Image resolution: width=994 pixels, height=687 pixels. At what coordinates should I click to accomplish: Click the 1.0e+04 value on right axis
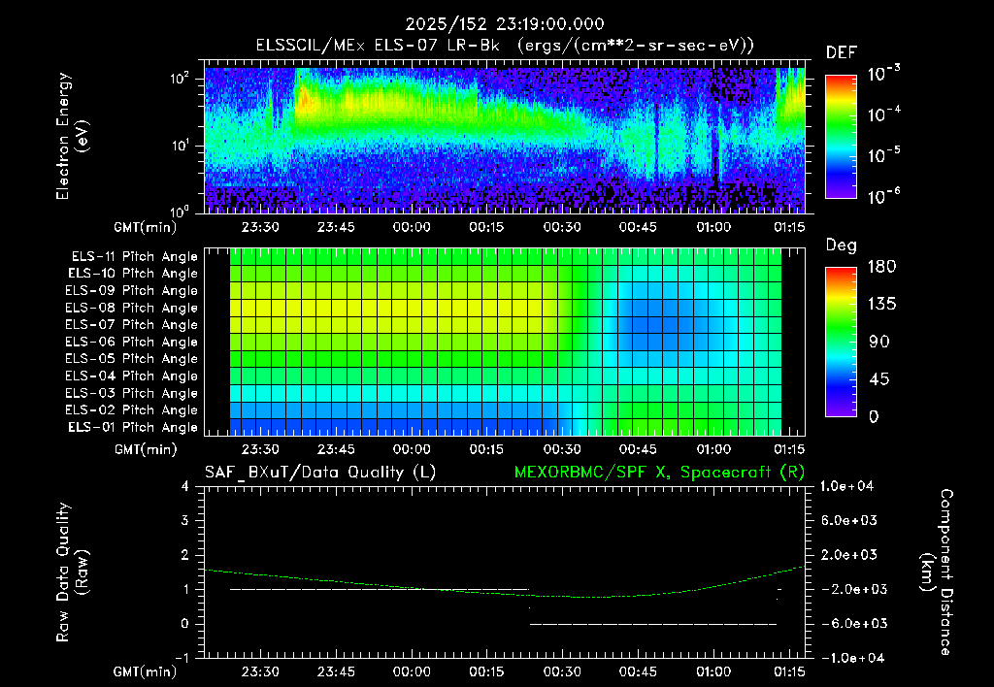846,486
